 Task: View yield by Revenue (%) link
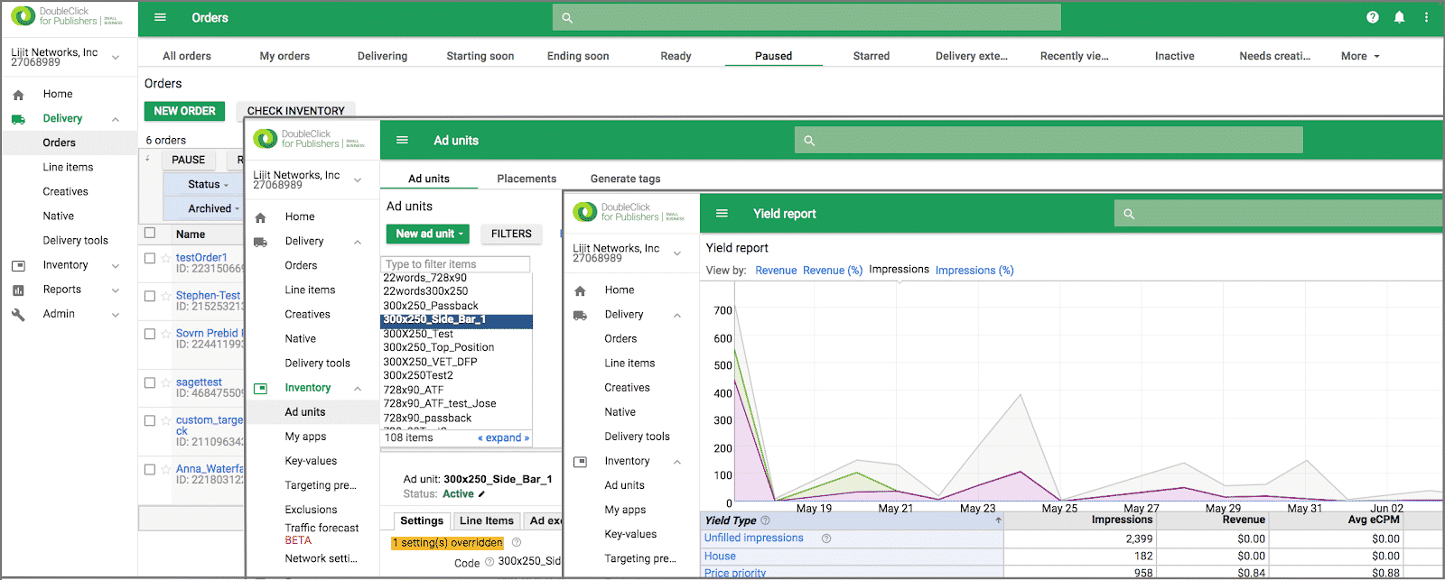pos(833,270)
